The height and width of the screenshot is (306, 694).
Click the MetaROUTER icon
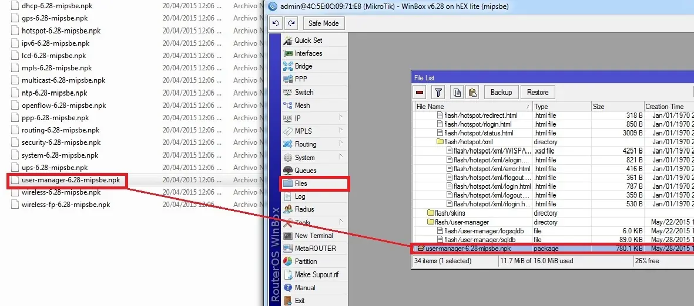288,248
